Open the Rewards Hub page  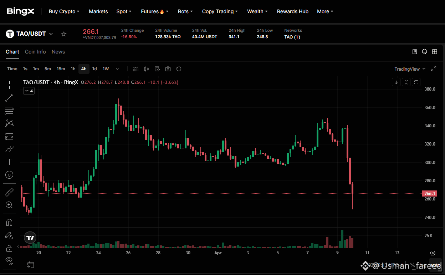click(293, 11)
